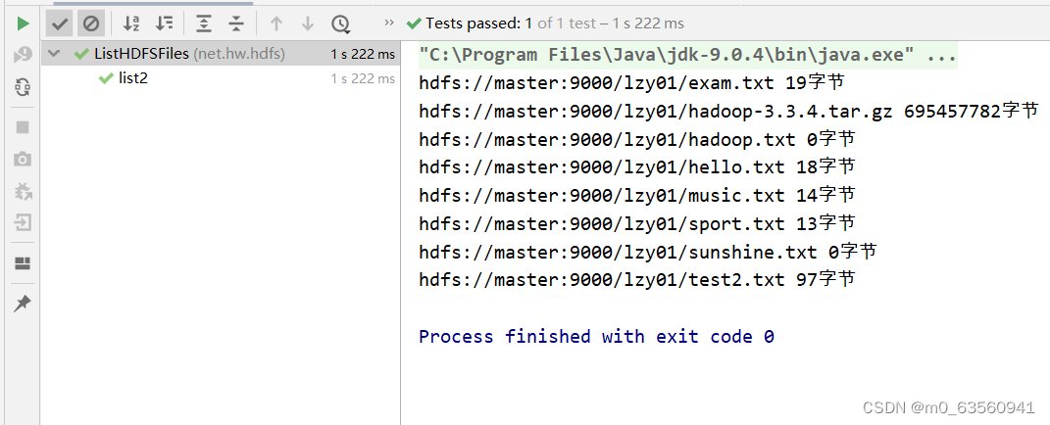
Task: Sort tests alphabetically
Action: pyautogui.click(x=132, y=24)
